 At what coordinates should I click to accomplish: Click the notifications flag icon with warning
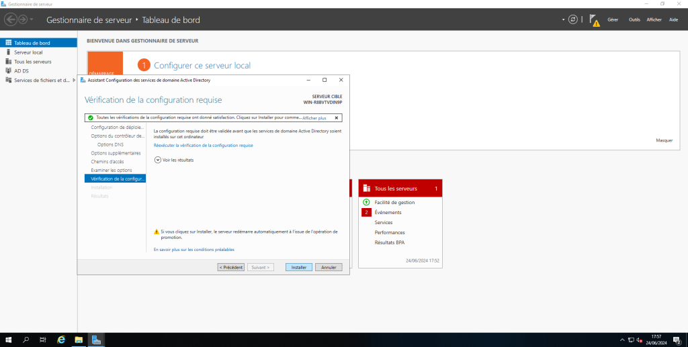pyautogui.click(x=595, y=19)
